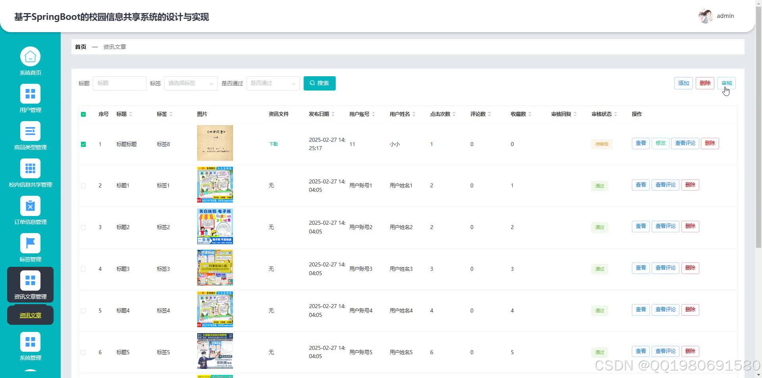The width and height of the screenshot is (762, 378).
Task: Open 系统首页 from the sidebar
Action: 30,60
